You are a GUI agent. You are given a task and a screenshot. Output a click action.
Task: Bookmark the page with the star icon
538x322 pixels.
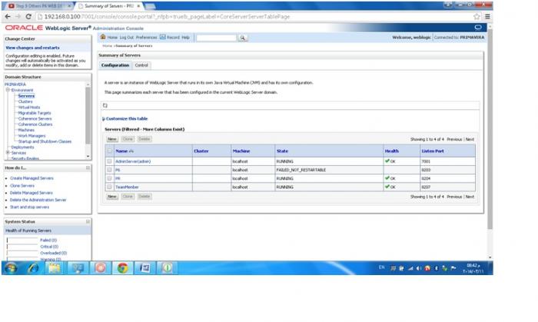point(477,16)
